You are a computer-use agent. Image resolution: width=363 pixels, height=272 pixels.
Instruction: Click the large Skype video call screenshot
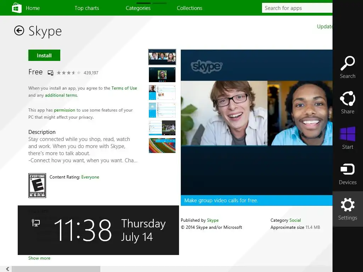[257, 123]
